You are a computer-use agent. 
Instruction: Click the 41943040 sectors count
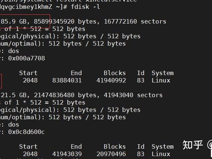click(133, 95)
